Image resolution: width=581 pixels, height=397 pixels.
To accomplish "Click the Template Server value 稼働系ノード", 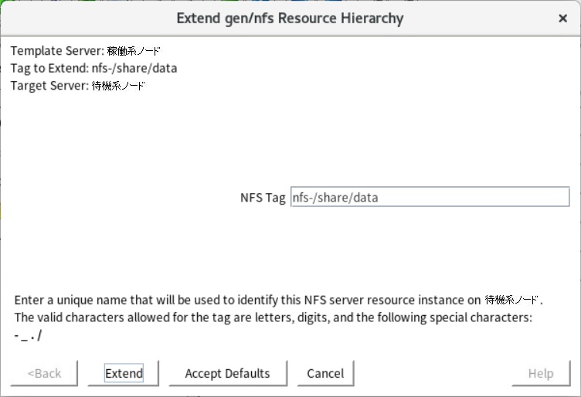I will click(134, 51).
